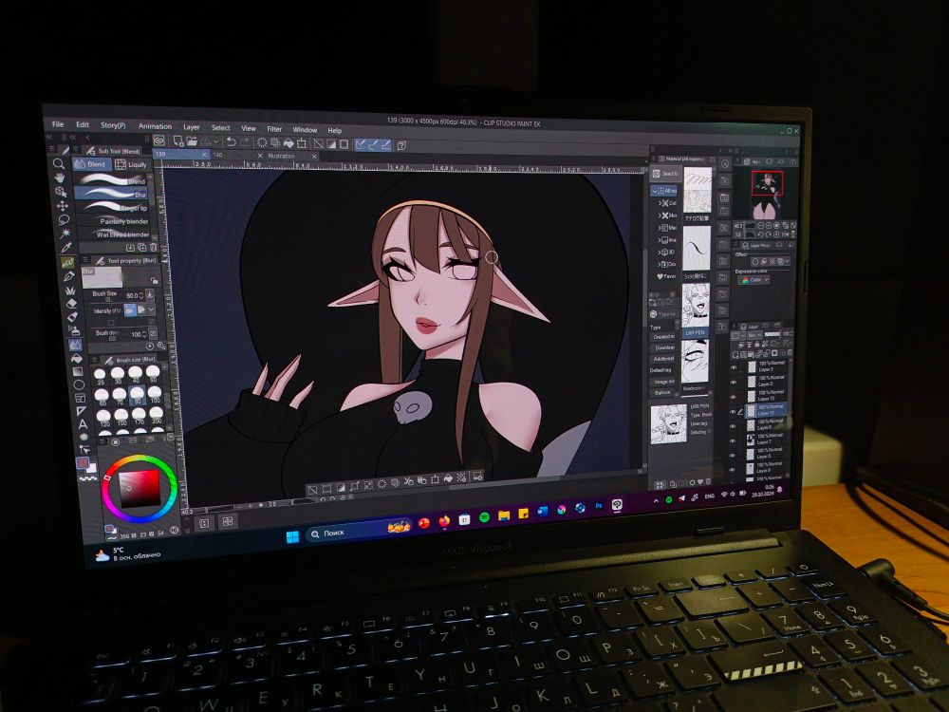Select the Fill bucket tool
The width and height of the screenshot is (949, 712).
(x=76, y=358)
